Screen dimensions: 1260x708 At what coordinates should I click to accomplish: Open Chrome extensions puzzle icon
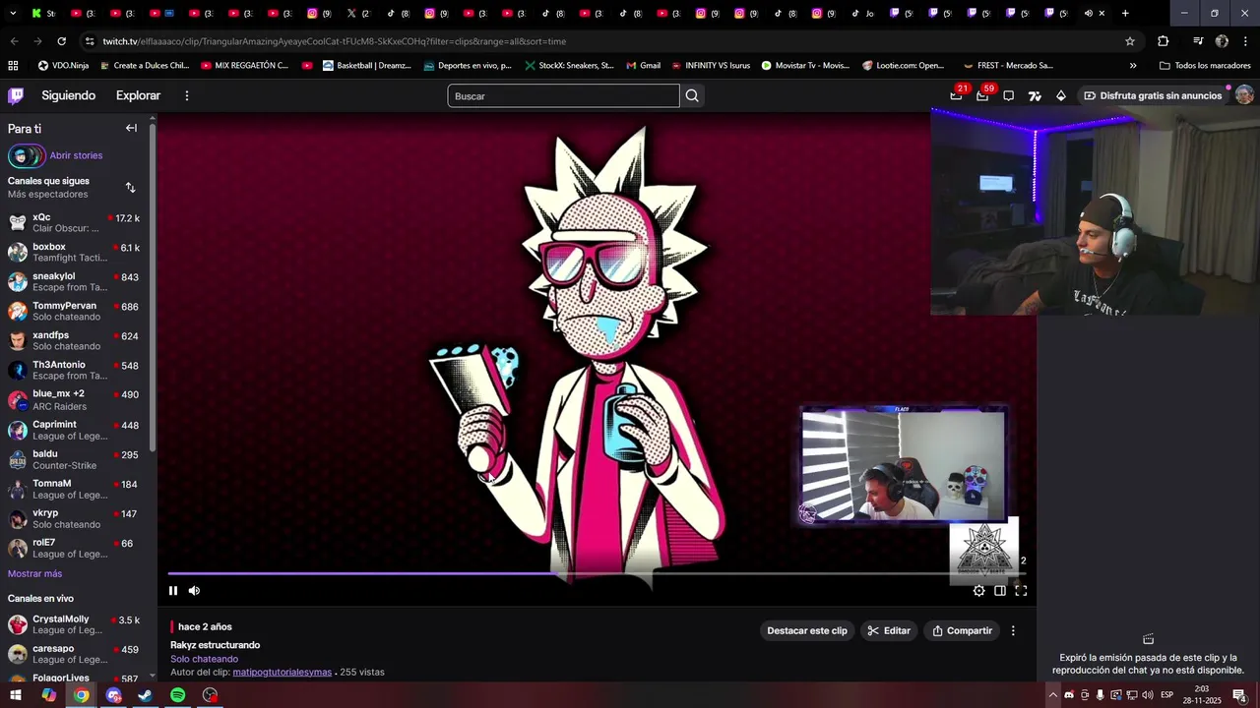coord(1164,41)
